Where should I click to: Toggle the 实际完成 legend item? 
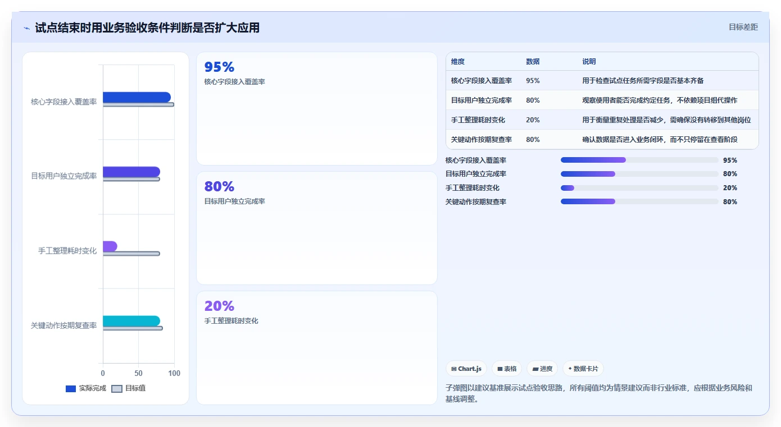pyautogui.click(x=86, y=388)
